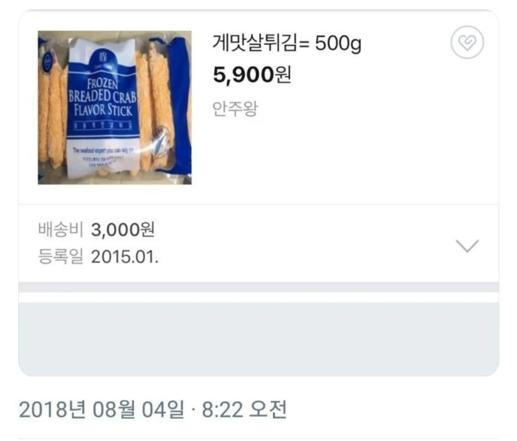
Task: Tap the heart wishlist icon
Action: [x=467, y=43]
